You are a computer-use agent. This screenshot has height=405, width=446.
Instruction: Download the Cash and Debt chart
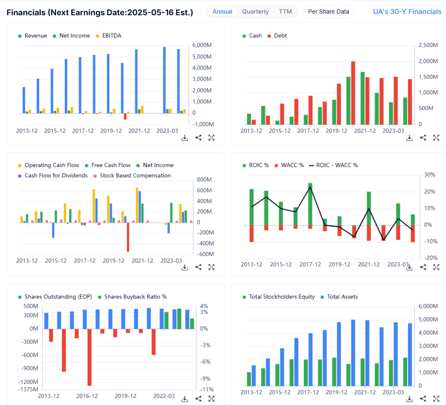click(409, 138)
